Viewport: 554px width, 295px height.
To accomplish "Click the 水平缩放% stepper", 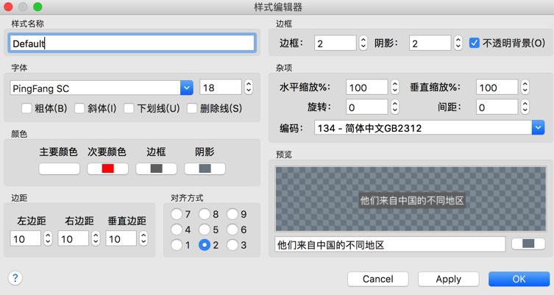I will point(395,88).
